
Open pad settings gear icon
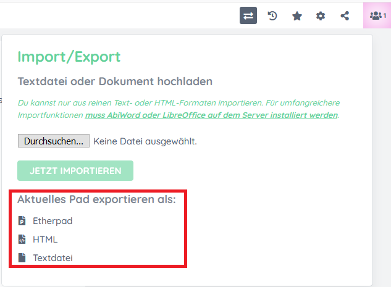tap(321, 16)
